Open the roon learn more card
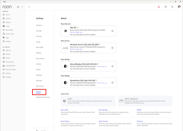Screen dimensions: 183x131 [x=88, y=101]
